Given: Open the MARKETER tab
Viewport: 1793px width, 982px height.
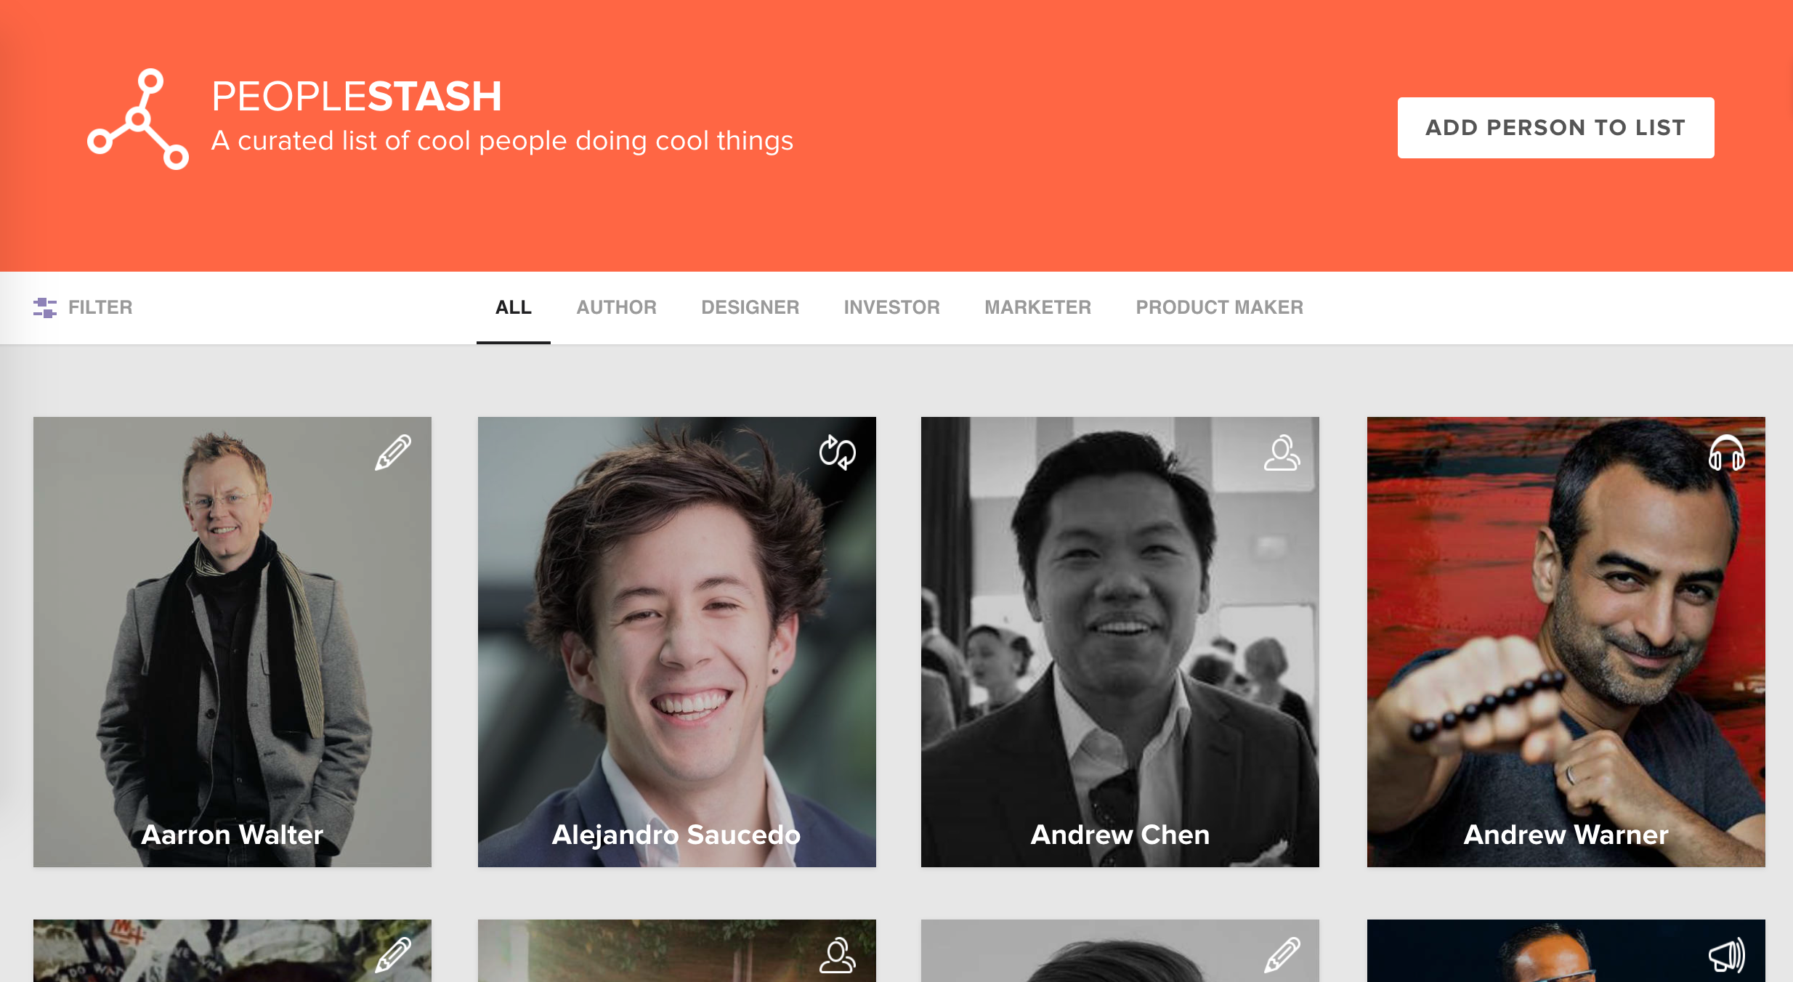Looking at the screenshot, I should point(1037,307).
